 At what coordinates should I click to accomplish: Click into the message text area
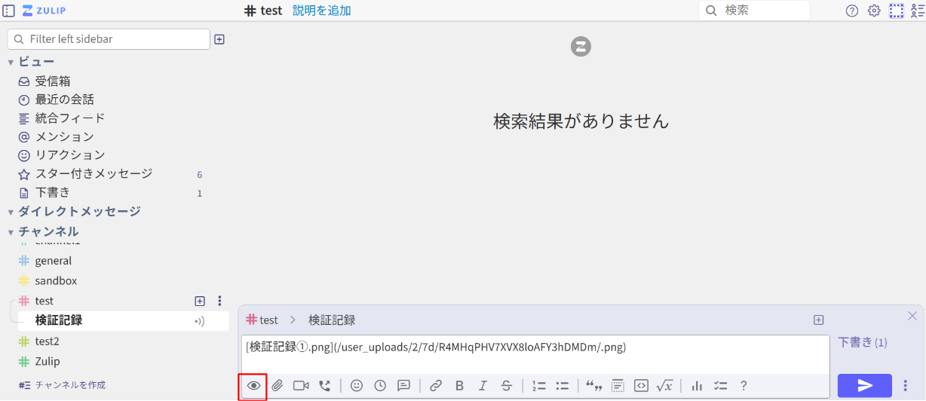[535, 354]
